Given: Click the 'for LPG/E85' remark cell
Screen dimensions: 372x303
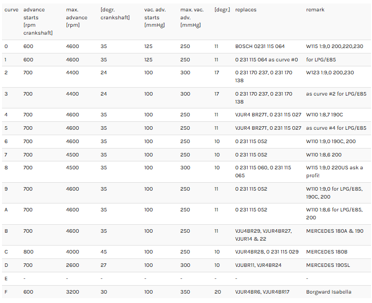Looking at the screenshot, I should click(x=321, y=59).
